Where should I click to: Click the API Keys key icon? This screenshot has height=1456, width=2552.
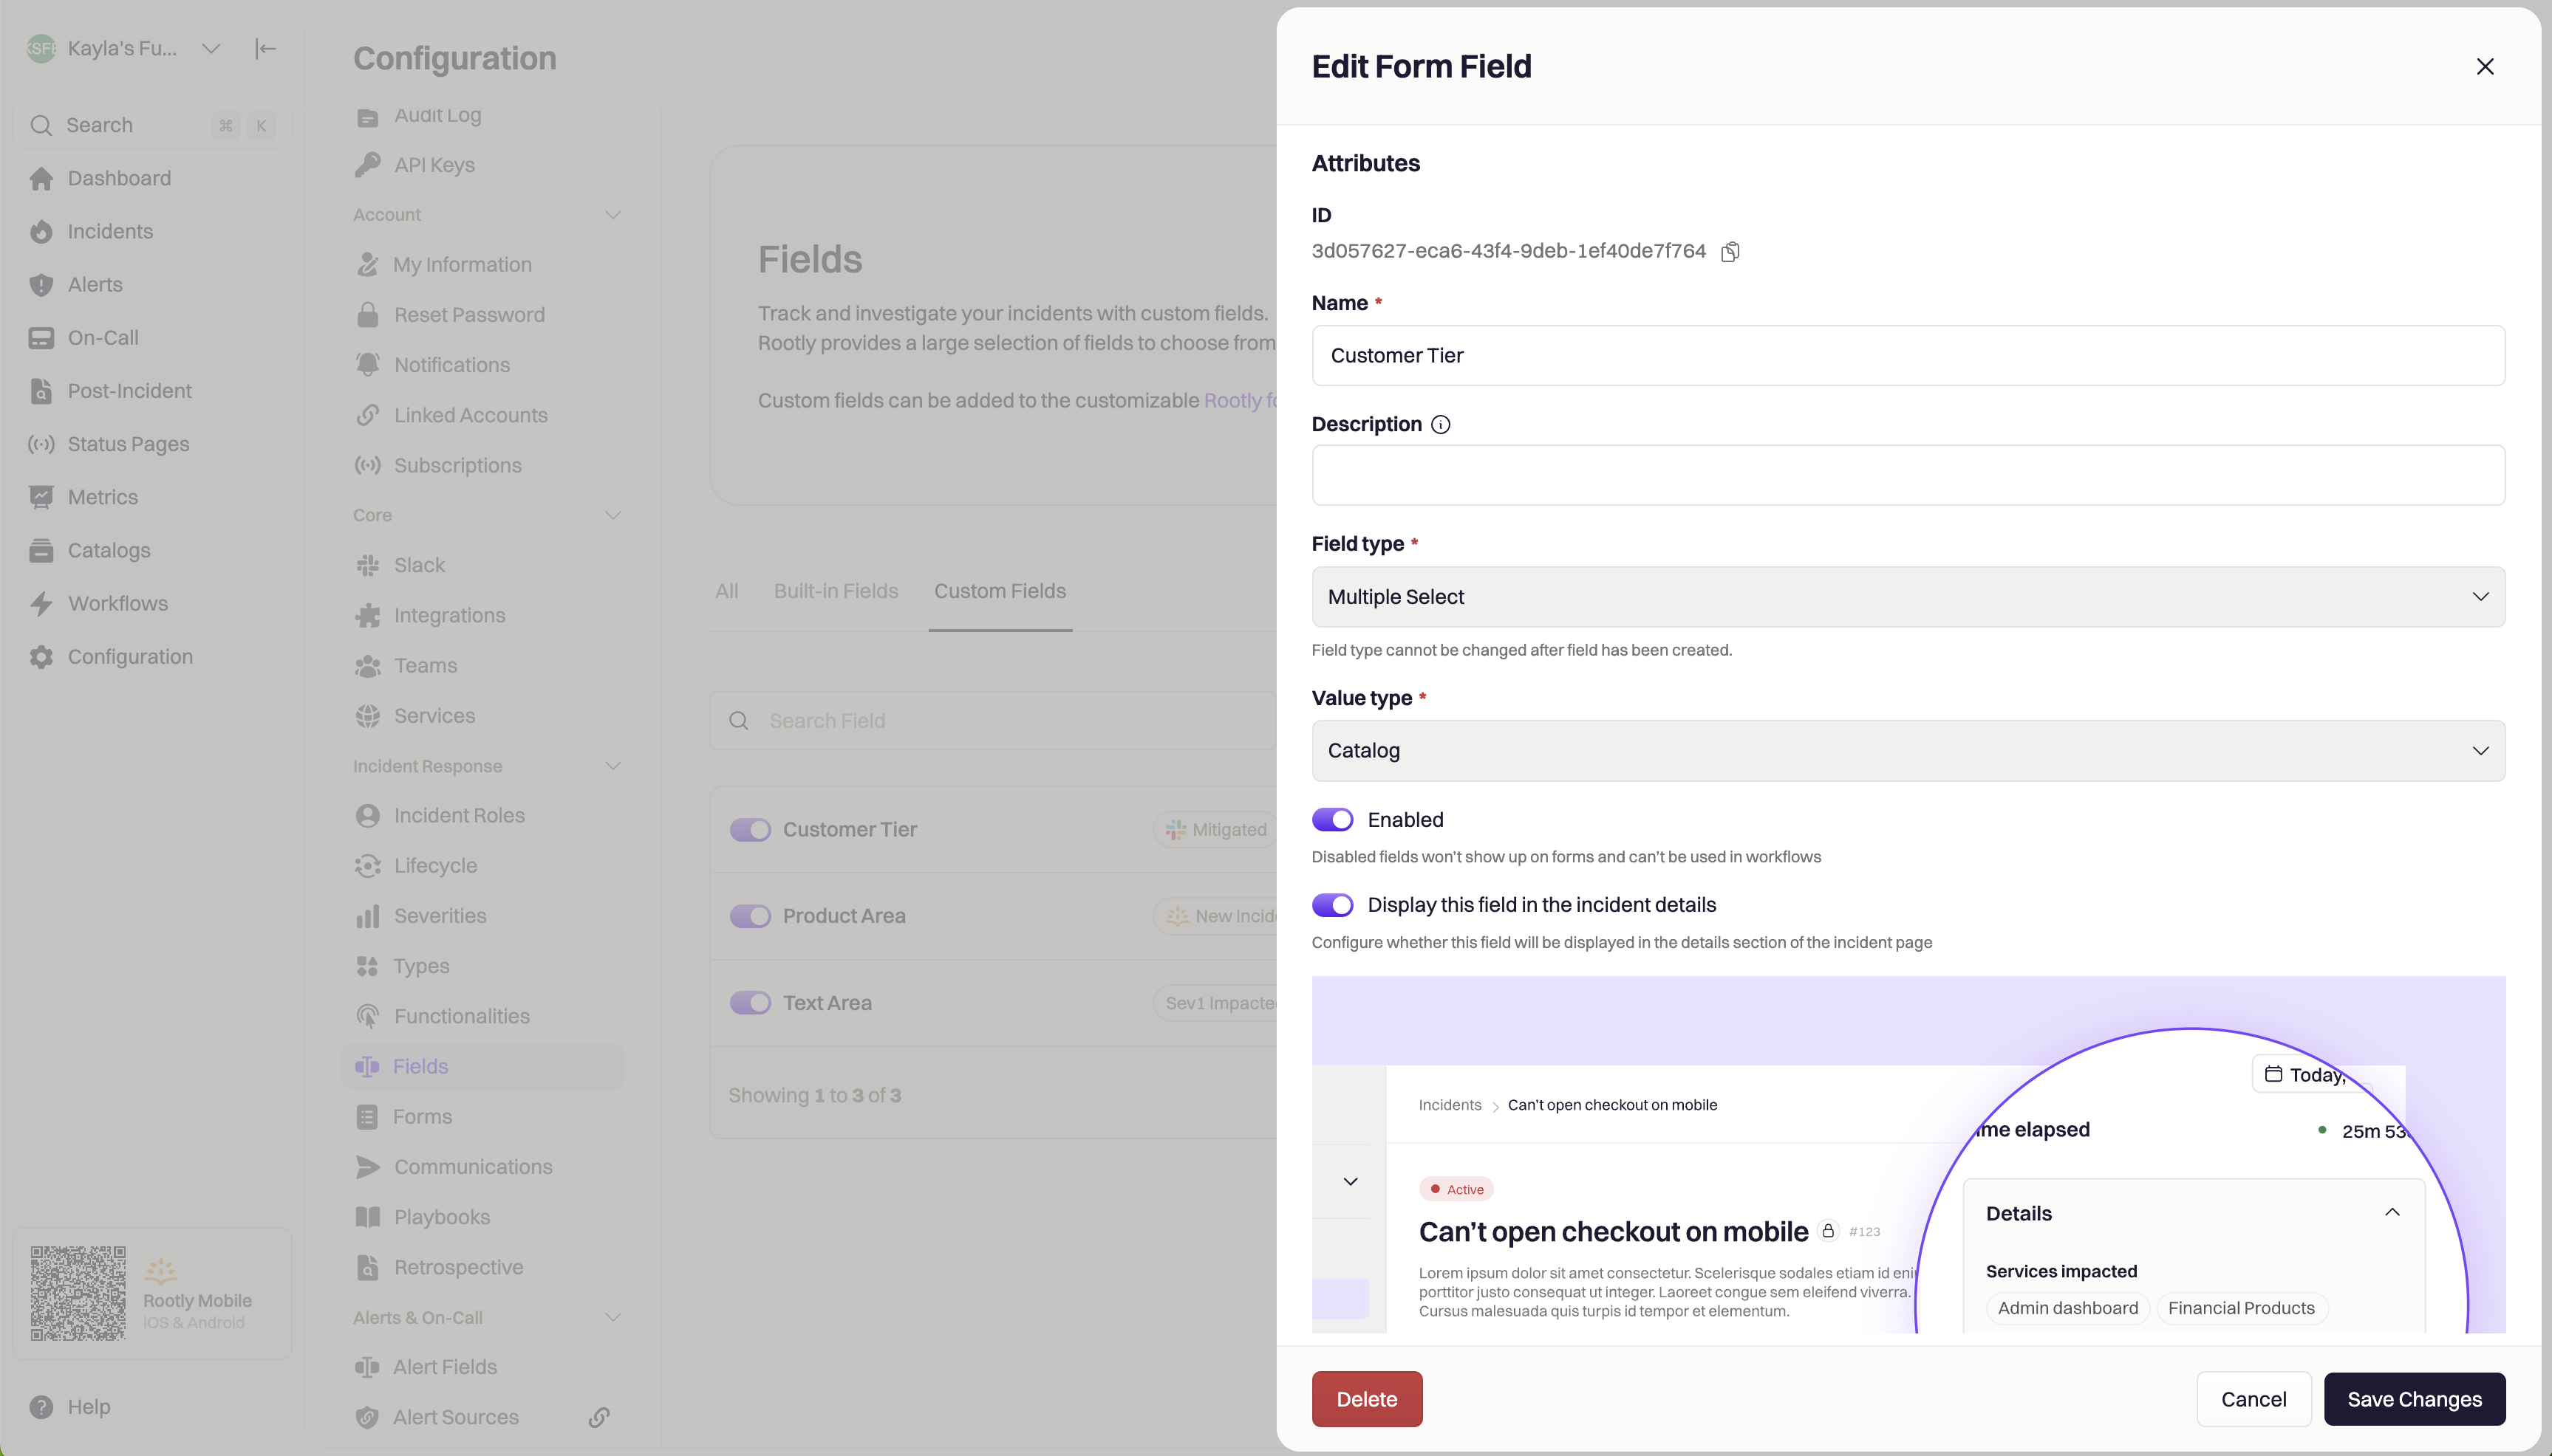tap(367, 165)
